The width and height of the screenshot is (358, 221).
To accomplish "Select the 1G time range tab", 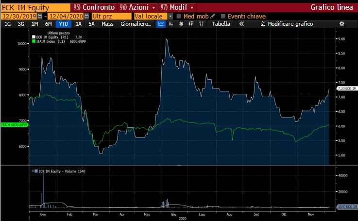I will [8, 24].
